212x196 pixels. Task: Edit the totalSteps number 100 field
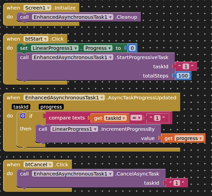[x=183, y=76]
